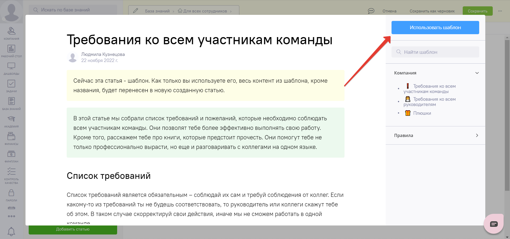Open the notifications bell
The height and width of the screenshot is (239, 510).
[x=11, y=231]
